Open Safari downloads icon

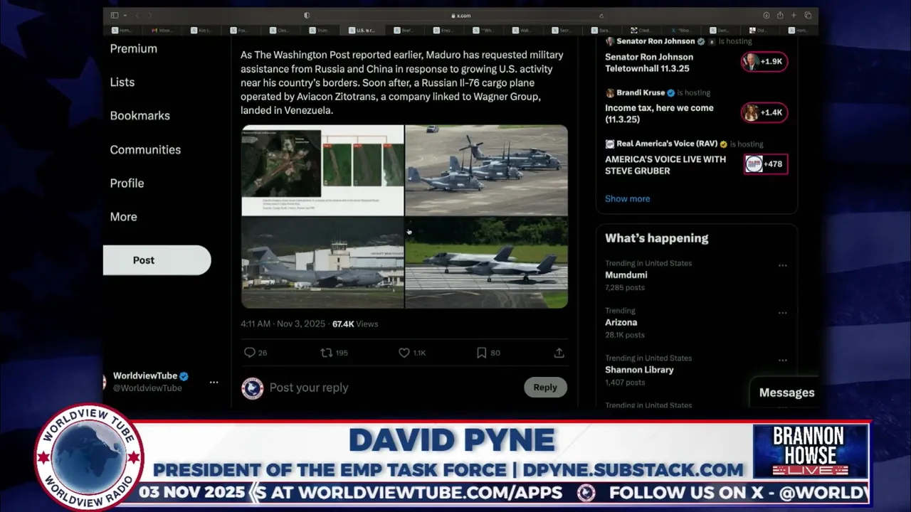pos(767,15)
